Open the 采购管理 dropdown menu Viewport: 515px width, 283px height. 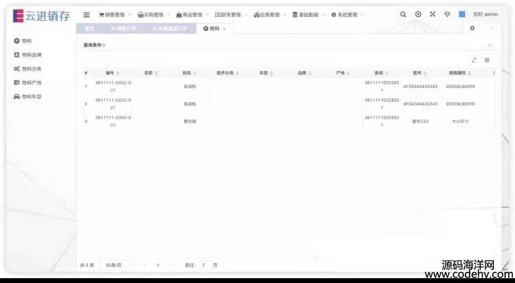point(154,15)
